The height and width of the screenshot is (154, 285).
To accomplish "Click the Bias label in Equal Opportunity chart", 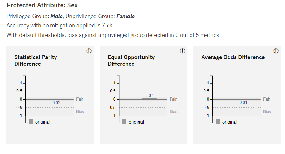I will (173, 111).
